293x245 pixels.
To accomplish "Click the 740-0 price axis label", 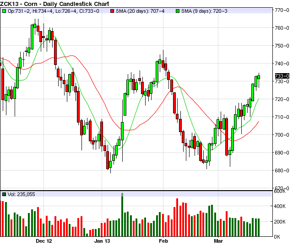I will (x=282, y=64).
